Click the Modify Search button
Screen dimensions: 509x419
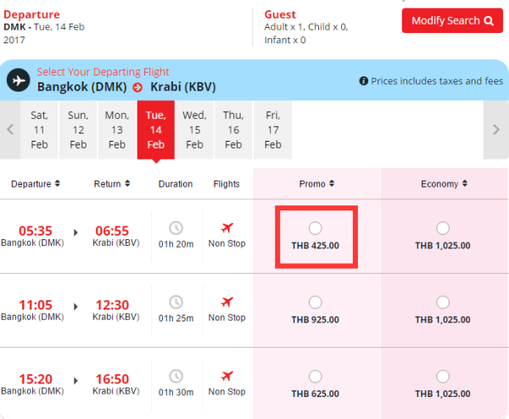[x=452, y=20]
